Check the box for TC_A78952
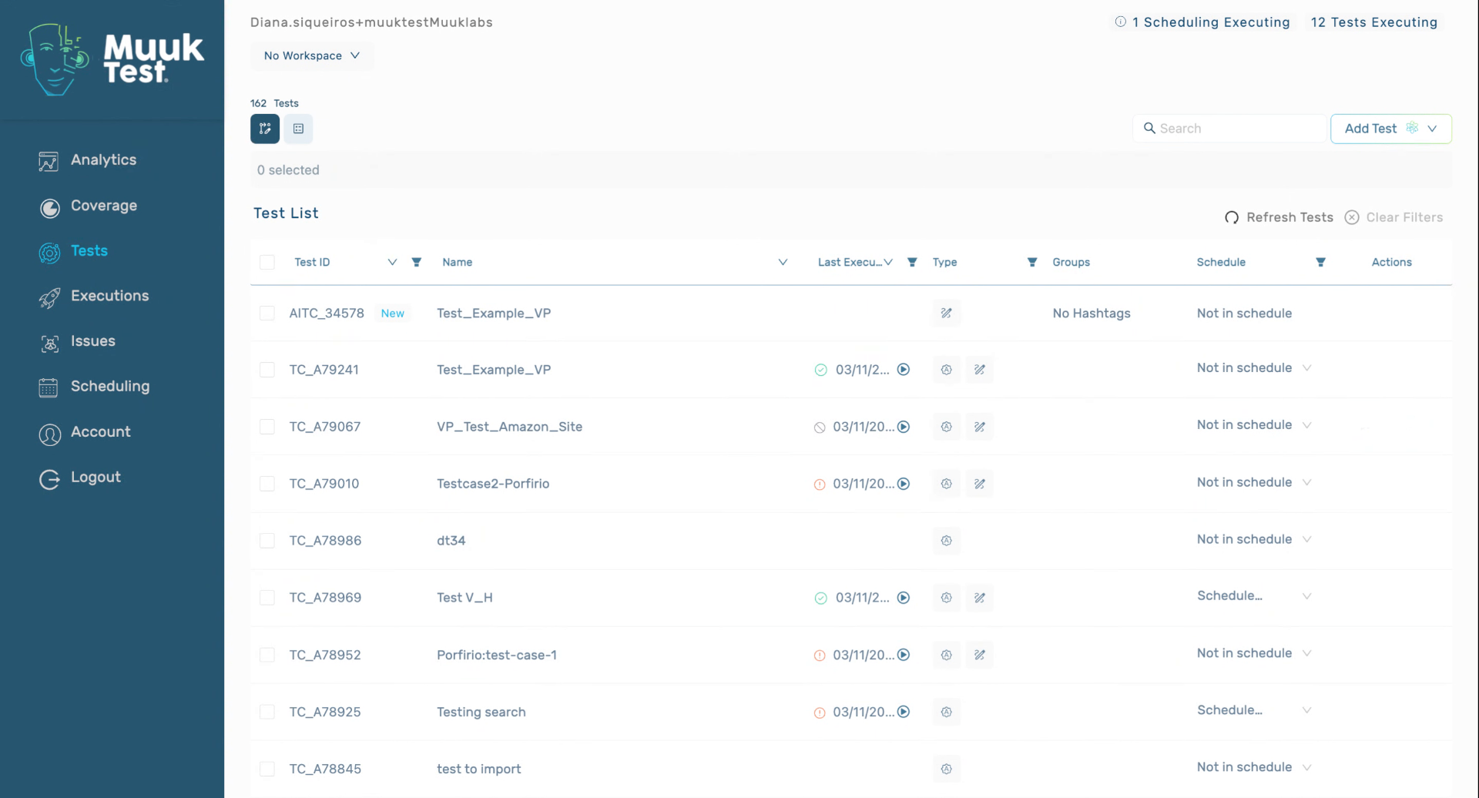 pos(267,655)
